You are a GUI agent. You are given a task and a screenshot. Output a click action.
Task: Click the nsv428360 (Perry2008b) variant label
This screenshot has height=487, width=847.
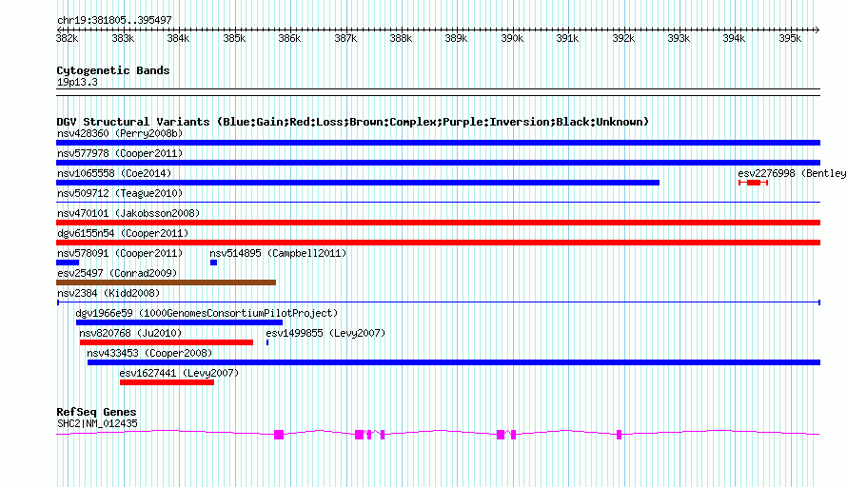pyautogui.click(x=120, y=133)
